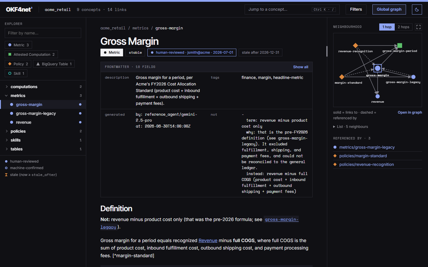
Task: Click main content scrollbar thumb
Action: (x=327, y=51)
